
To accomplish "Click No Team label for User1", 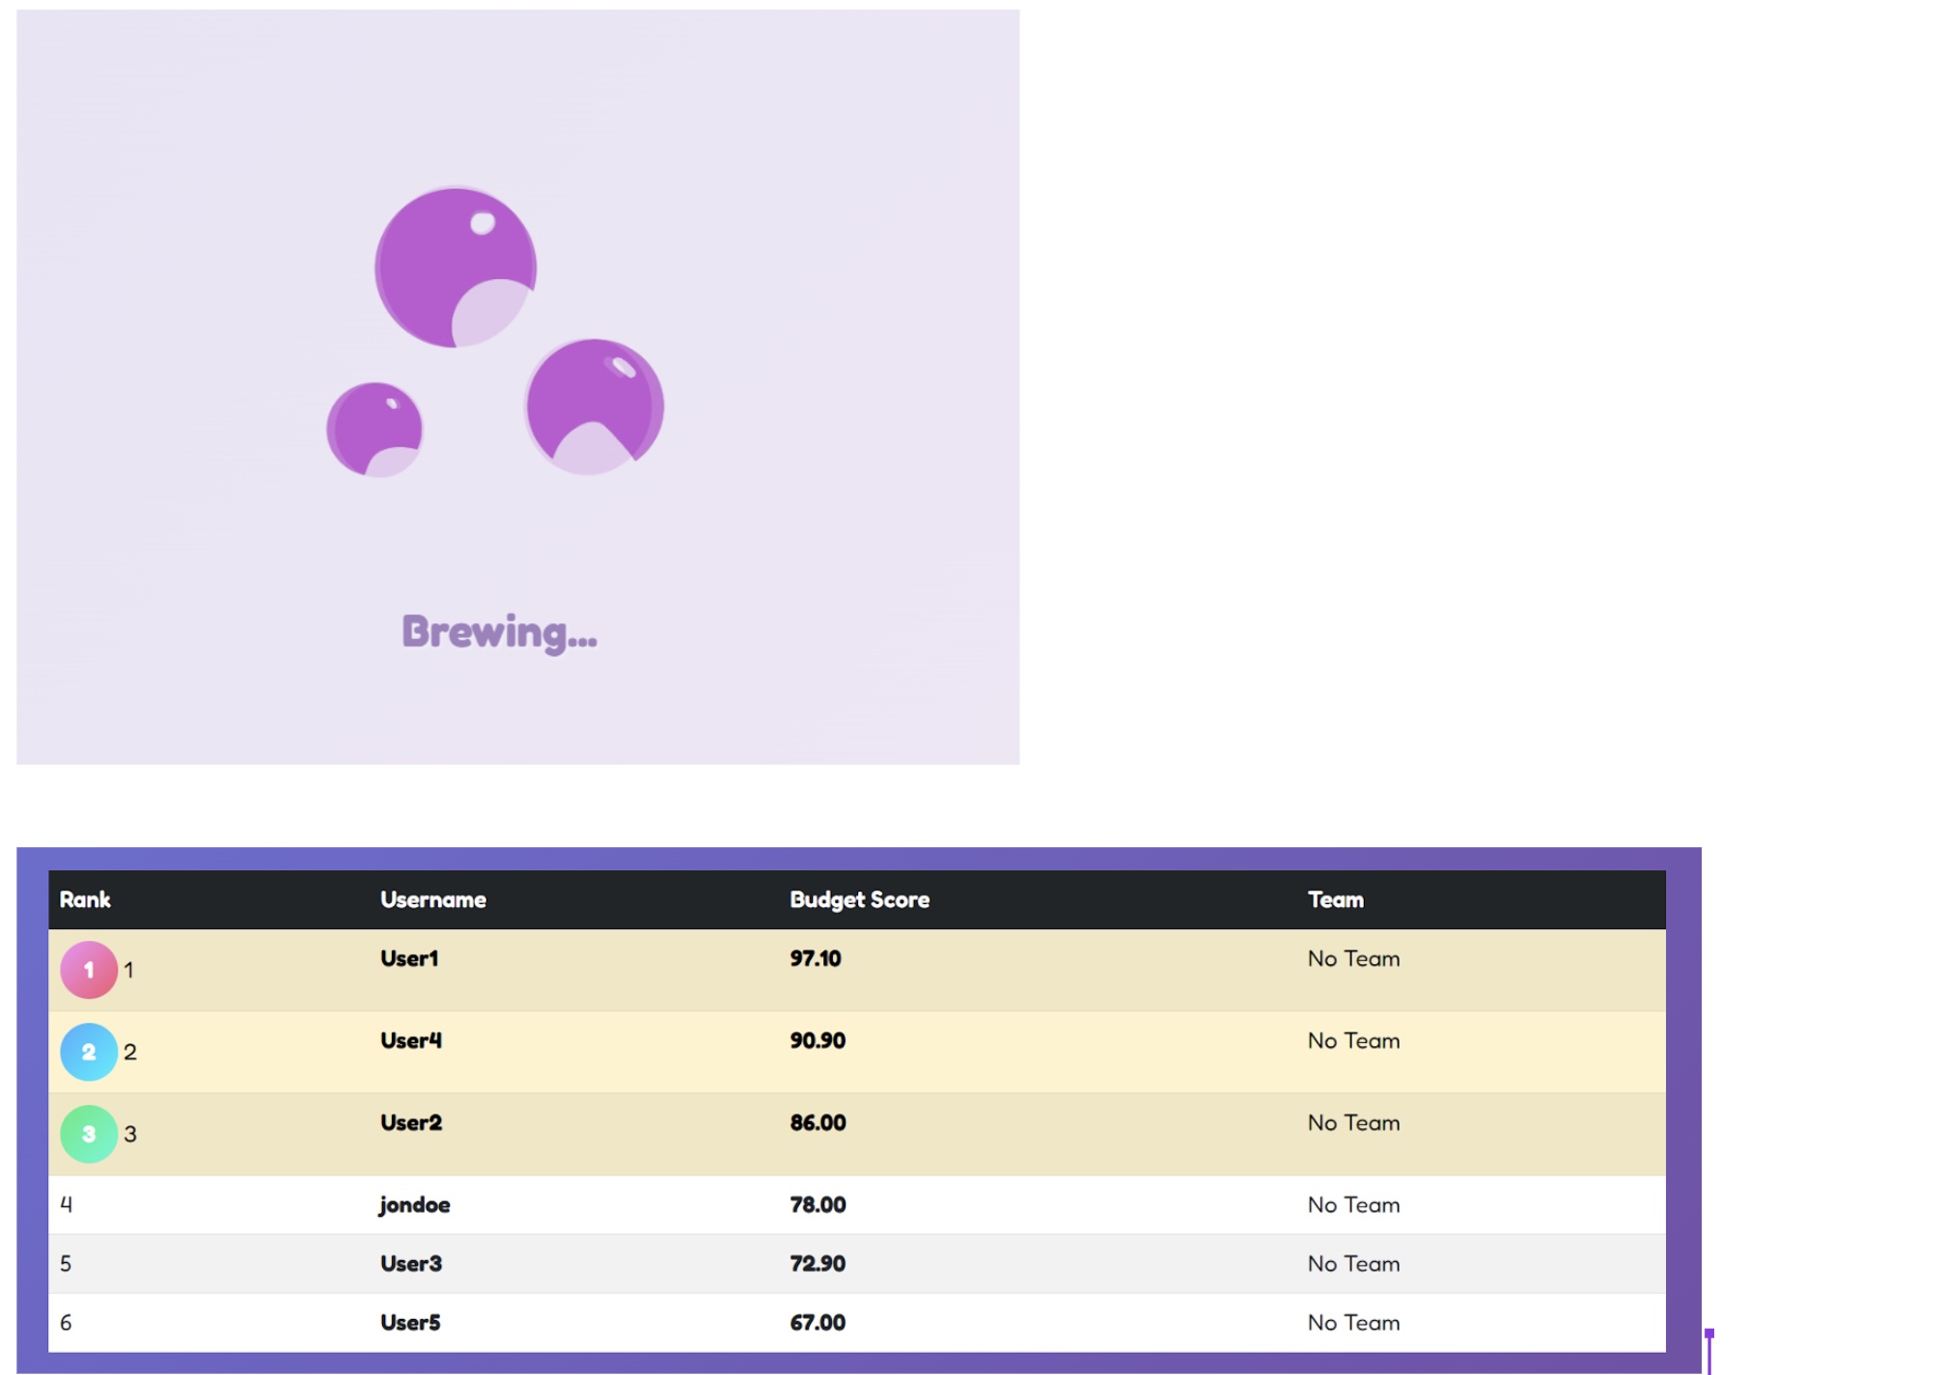I will tap(1353, 958).
